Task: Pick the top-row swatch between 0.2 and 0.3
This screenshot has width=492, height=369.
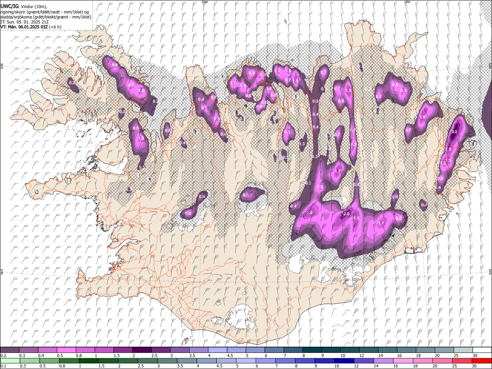Action: point(10,350)
